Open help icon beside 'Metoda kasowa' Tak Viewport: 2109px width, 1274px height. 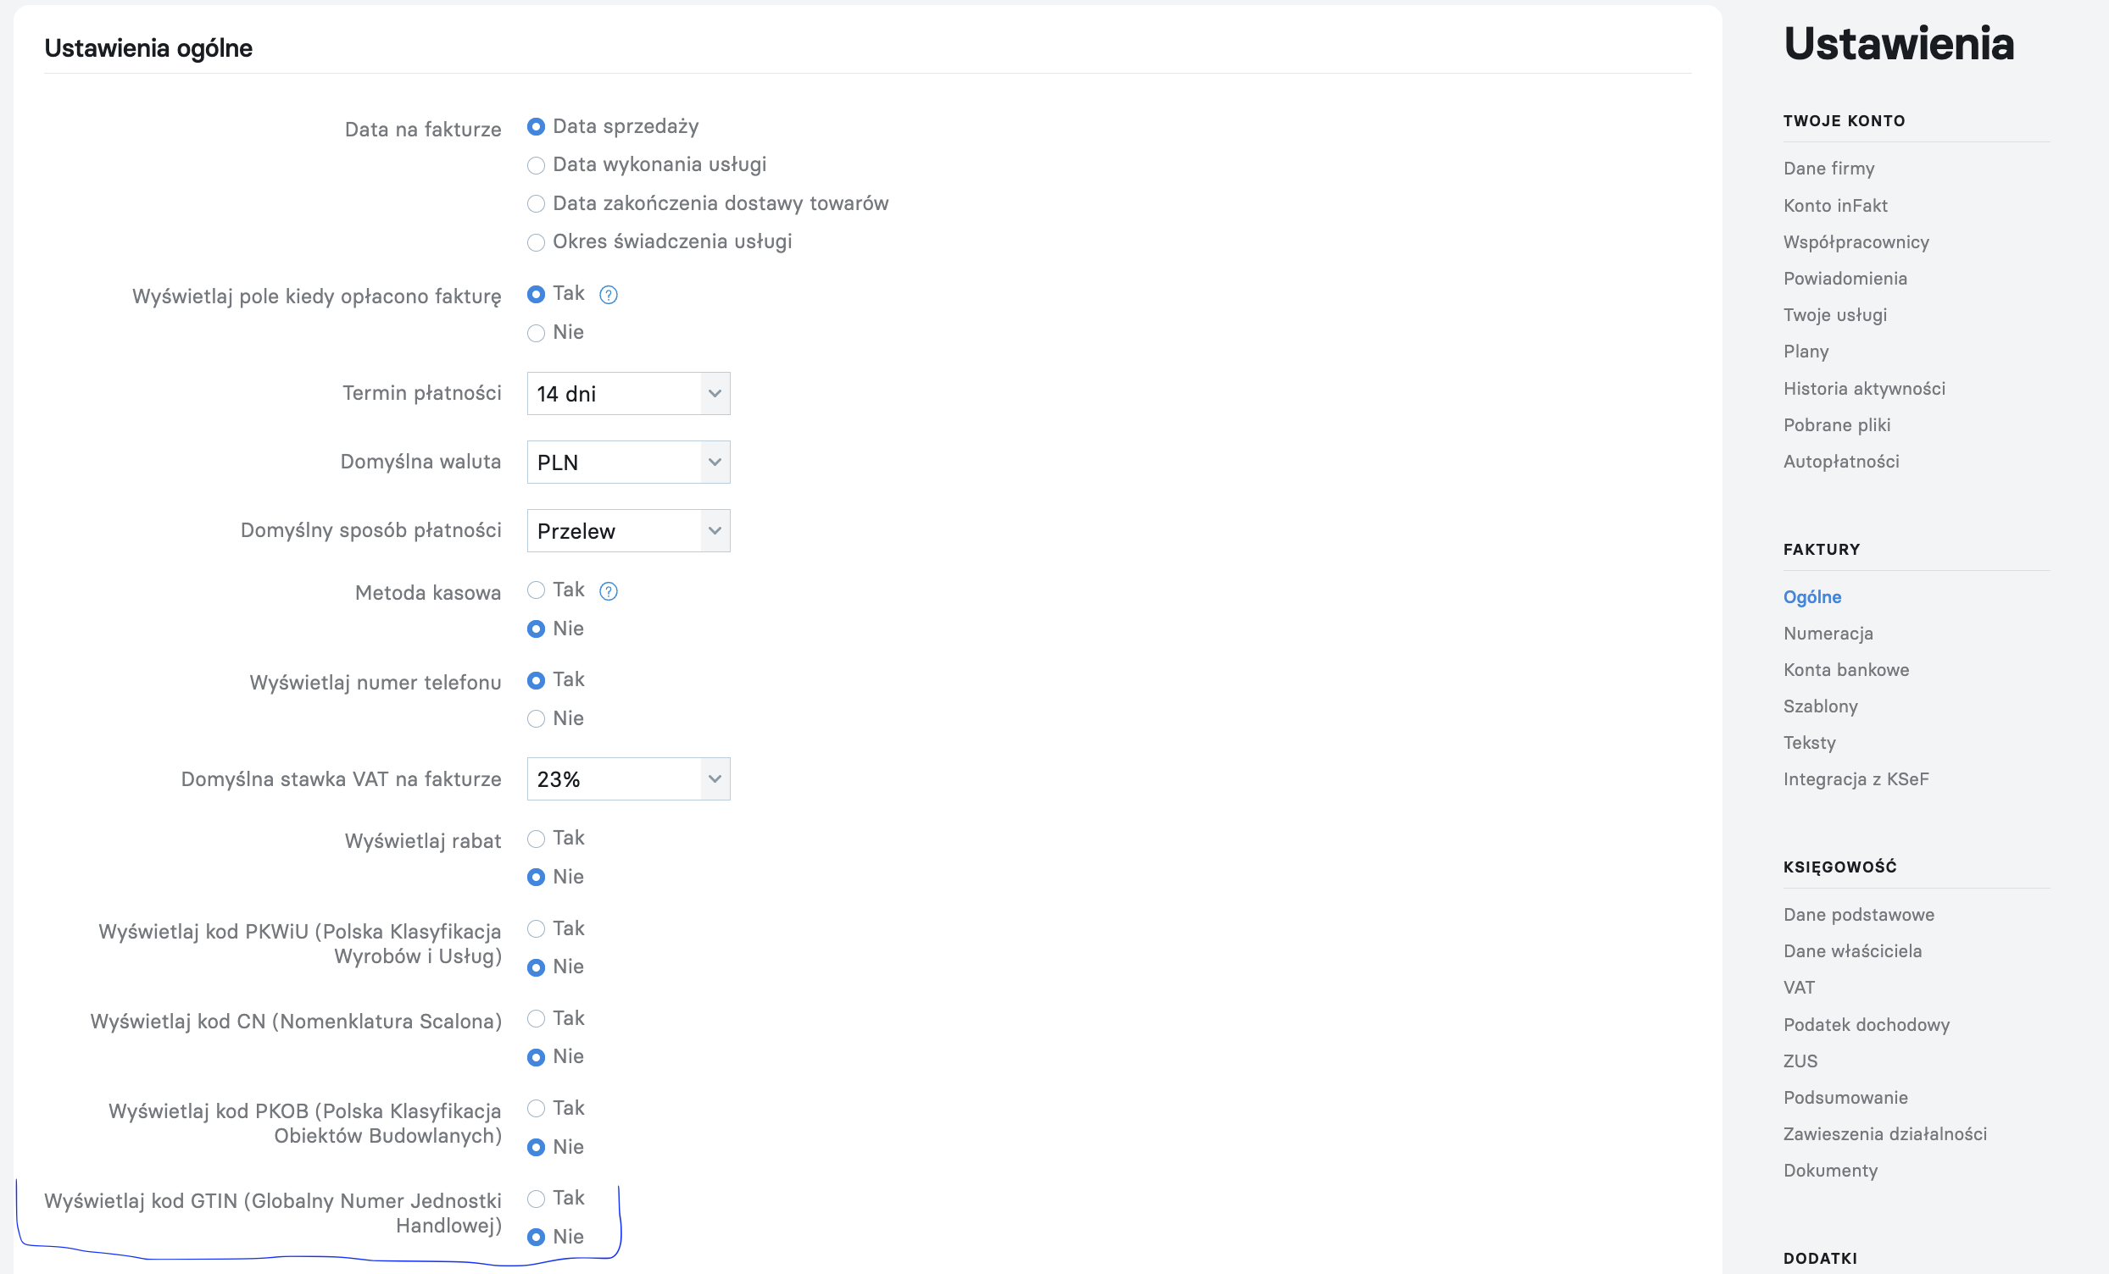608,591
